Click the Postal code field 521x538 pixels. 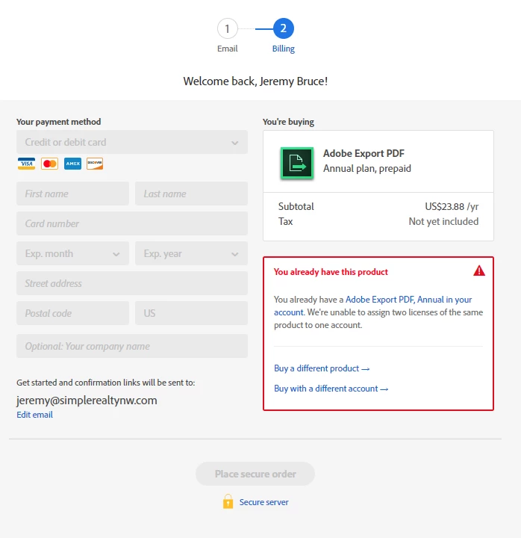(72, 313)
